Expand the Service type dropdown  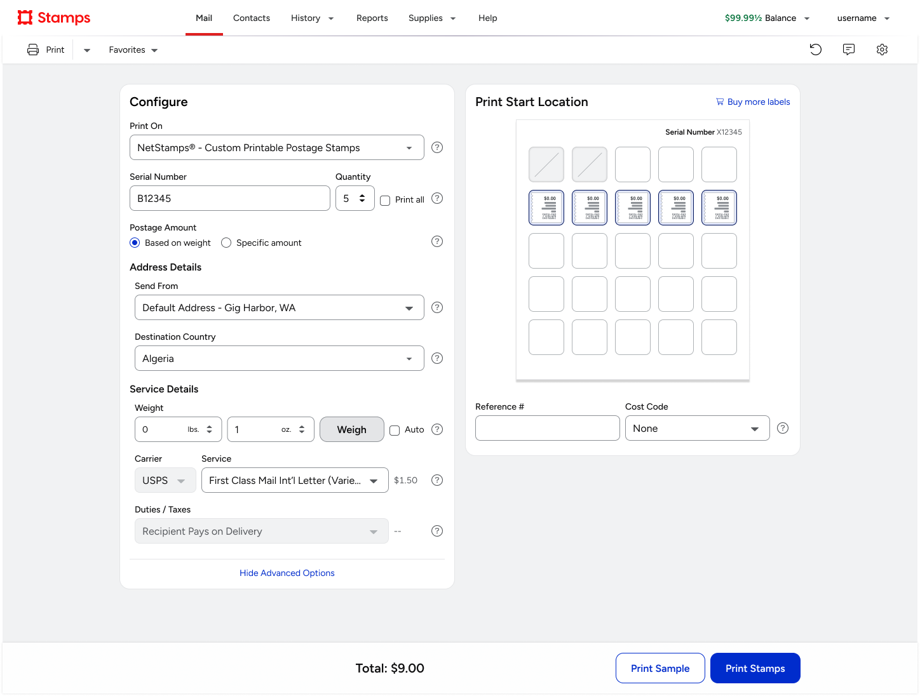(x=294, y=480)
